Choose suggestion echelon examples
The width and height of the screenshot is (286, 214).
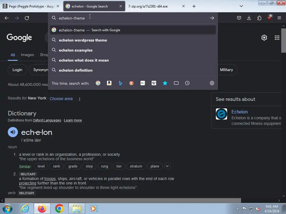click(x=133, y=50)
